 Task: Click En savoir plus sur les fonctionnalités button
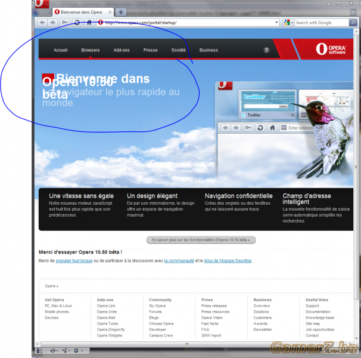click(201, 240)
